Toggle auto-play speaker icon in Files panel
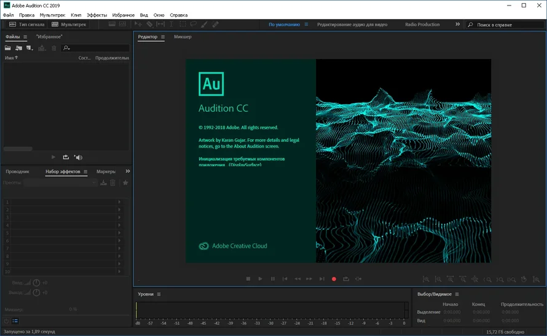547x336 pixels. point(78,157)
